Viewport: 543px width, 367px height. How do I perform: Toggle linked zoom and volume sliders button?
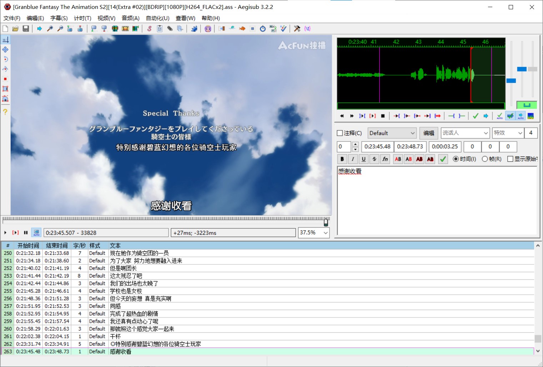click(x=527, y=105)
